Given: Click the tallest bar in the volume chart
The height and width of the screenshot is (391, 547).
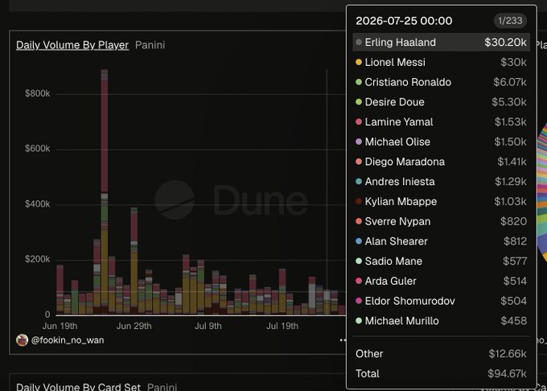Looking at the screenshot, I should pos(105,191).
